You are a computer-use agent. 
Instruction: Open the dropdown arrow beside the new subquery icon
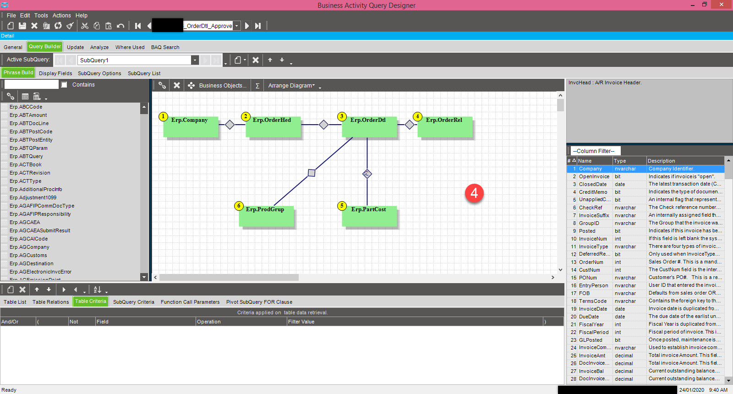[x=245, y=60]
